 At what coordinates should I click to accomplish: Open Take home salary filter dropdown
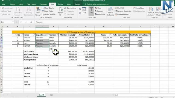pos(128,35)
